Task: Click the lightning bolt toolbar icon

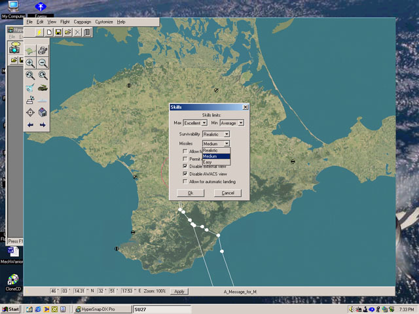Action: pyautogui.click(x=39, y=32)
